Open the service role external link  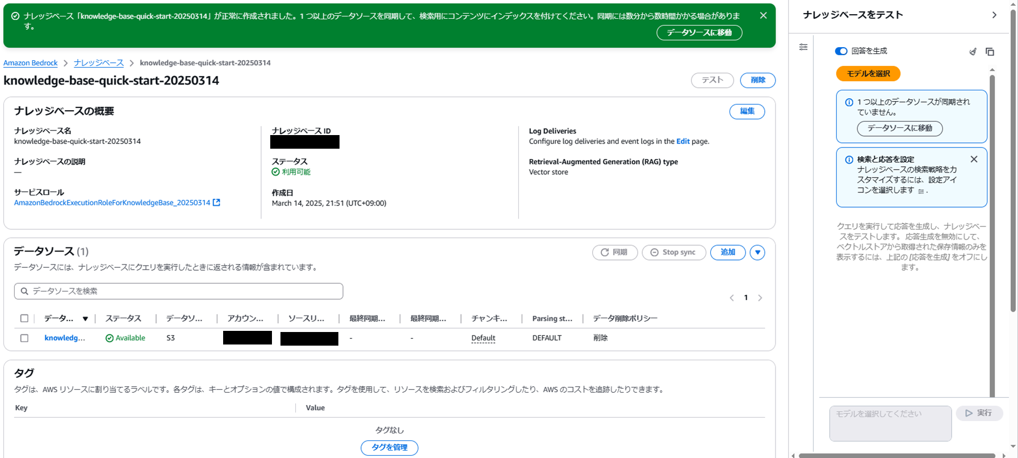click(x=112, y=203)
